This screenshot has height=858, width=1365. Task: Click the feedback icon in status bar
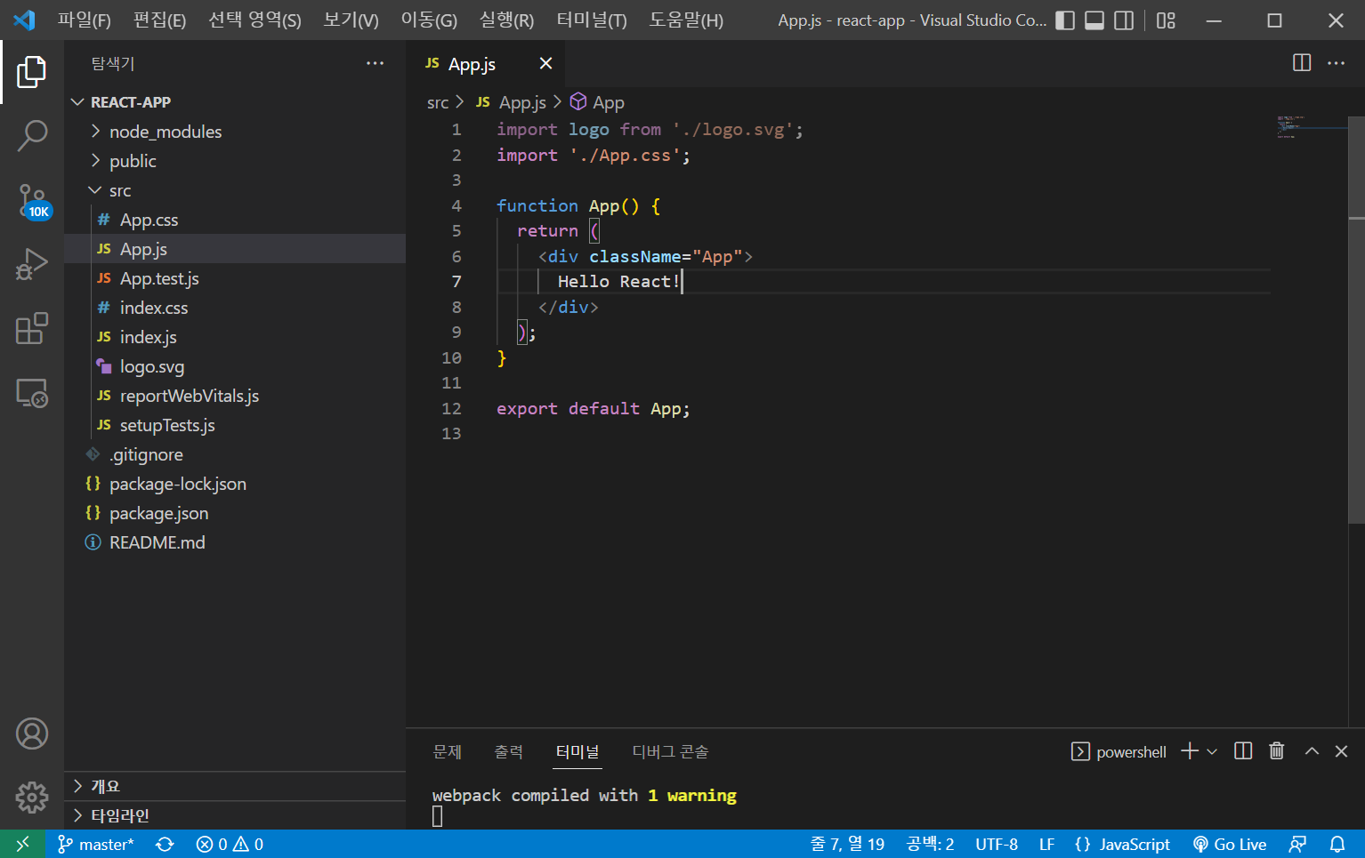click(1297, 844)
